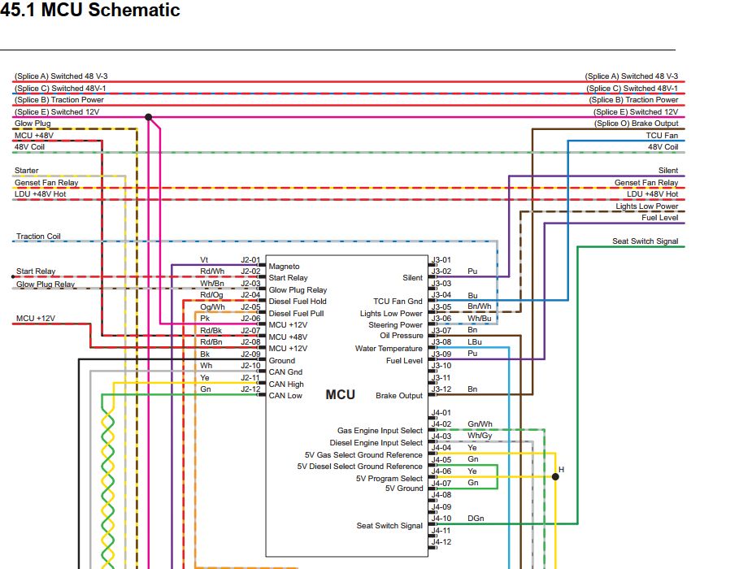Click connector pin label "J4-10"

441,518
